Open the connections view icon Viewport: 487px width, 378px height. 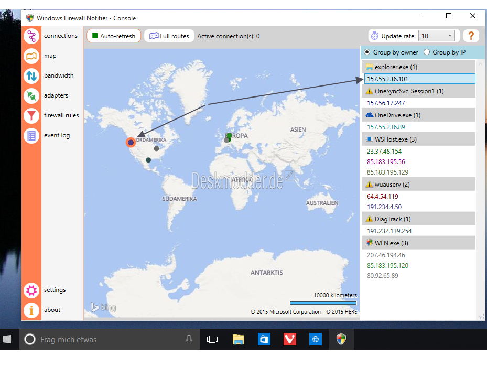coord(31,36)
